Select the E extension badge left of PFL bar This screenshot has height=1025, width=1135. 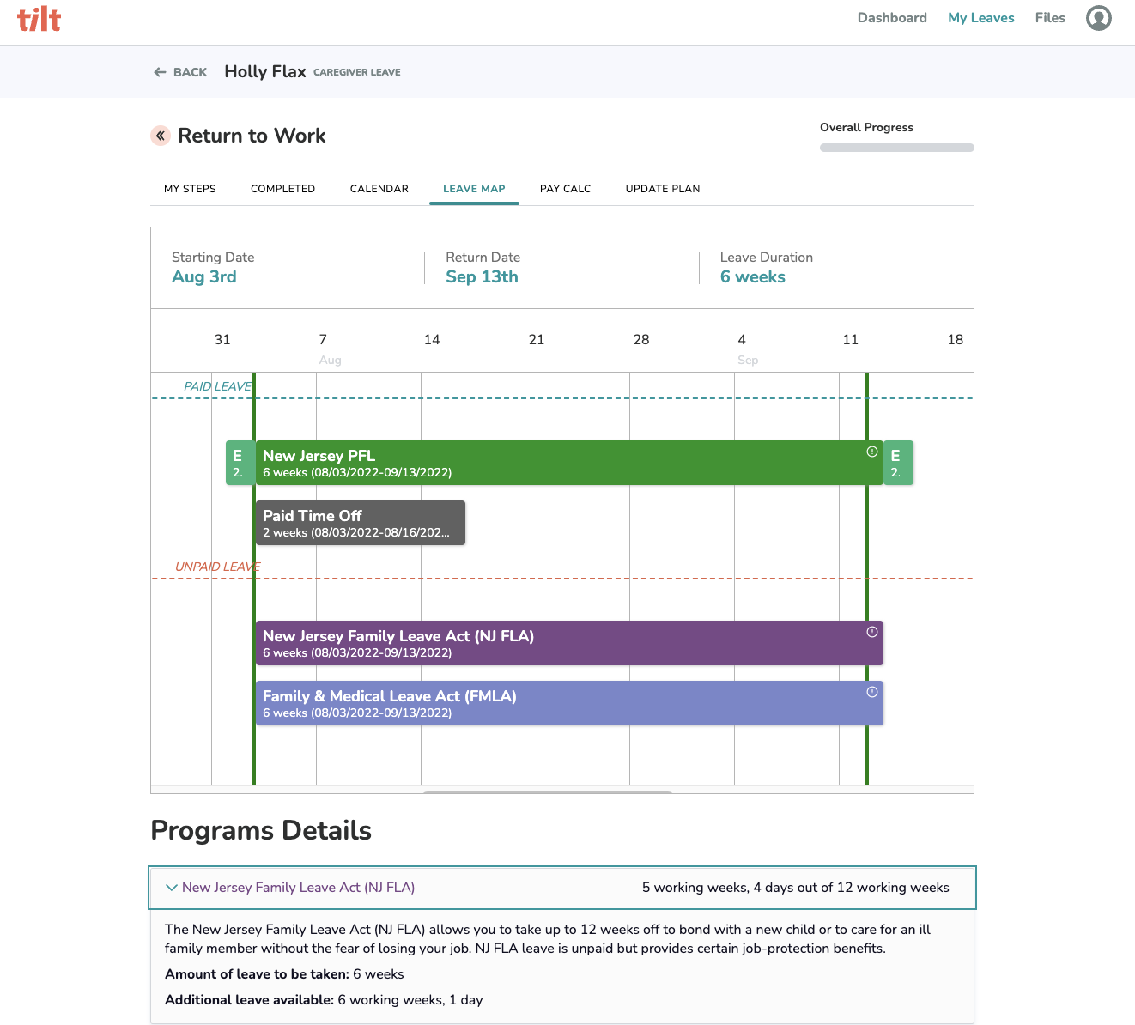point(239,463)
